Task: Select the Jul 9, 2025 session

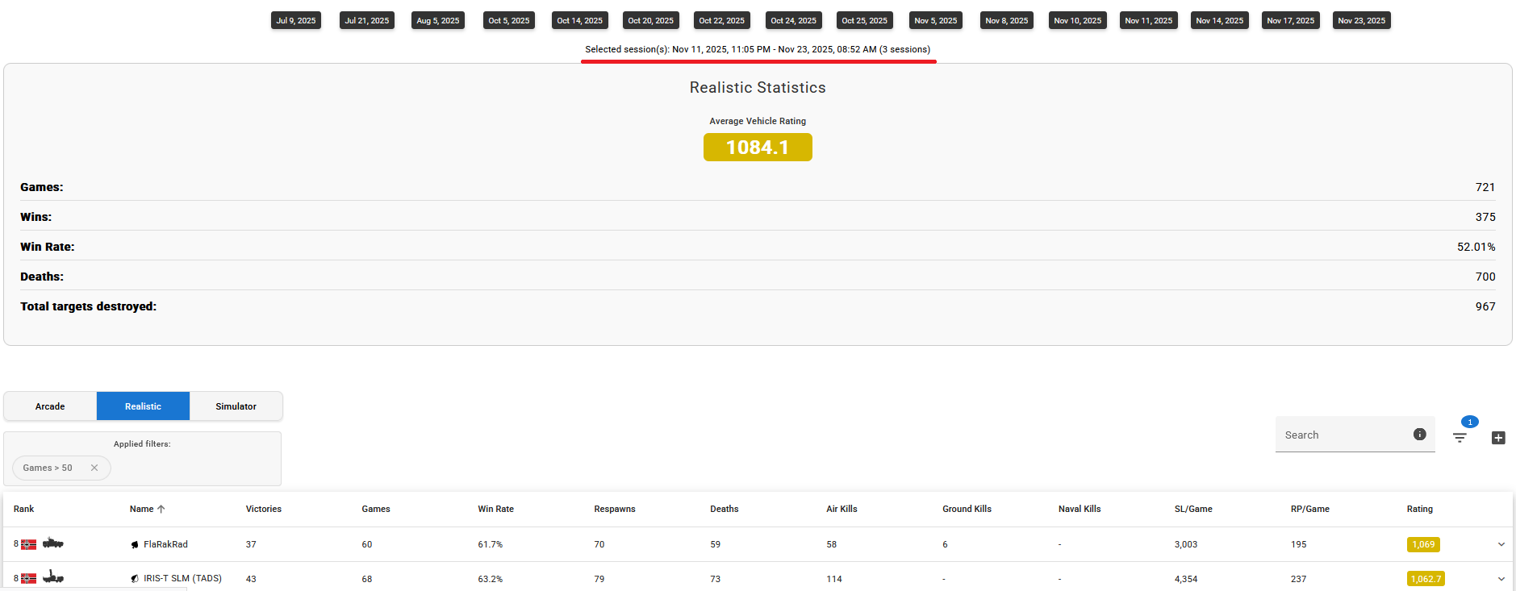Action: click(296, 20)
